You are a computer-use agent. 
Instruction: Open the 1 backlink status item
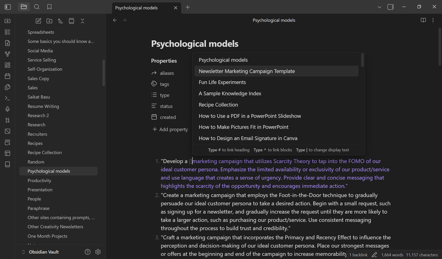point(358,255)
